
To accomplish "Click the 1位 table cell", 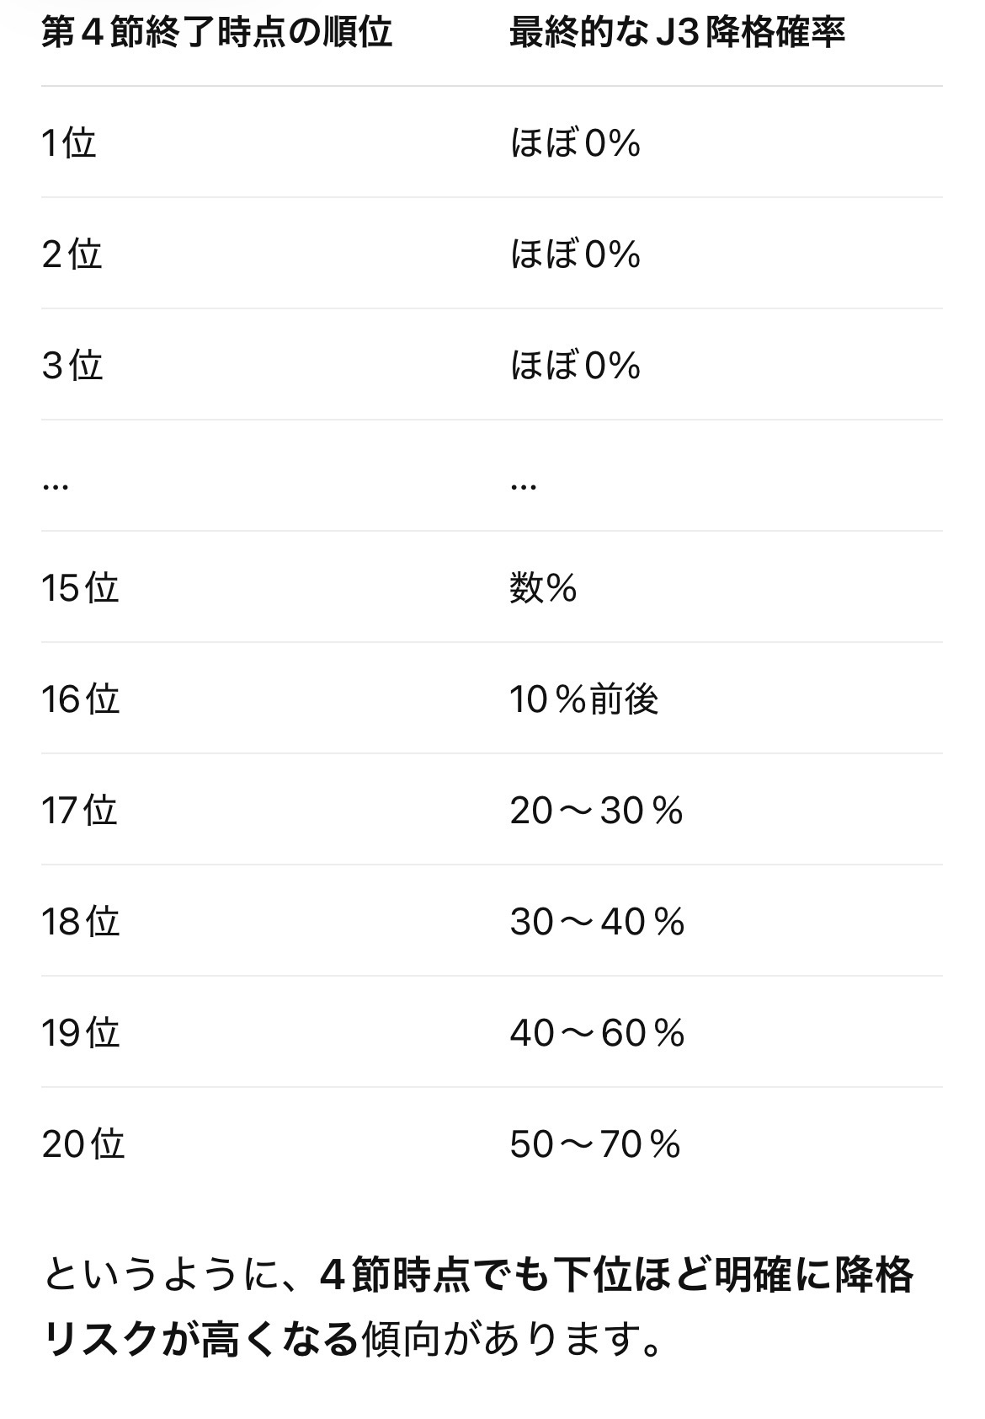I will 69,142.
